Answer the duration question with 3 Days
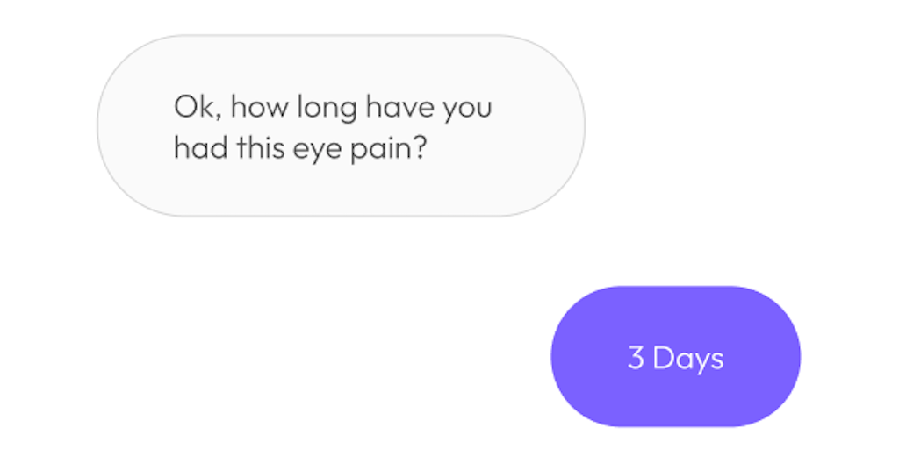Image resolution: width=899 pixels, height=449 pixels. point(675,357)
